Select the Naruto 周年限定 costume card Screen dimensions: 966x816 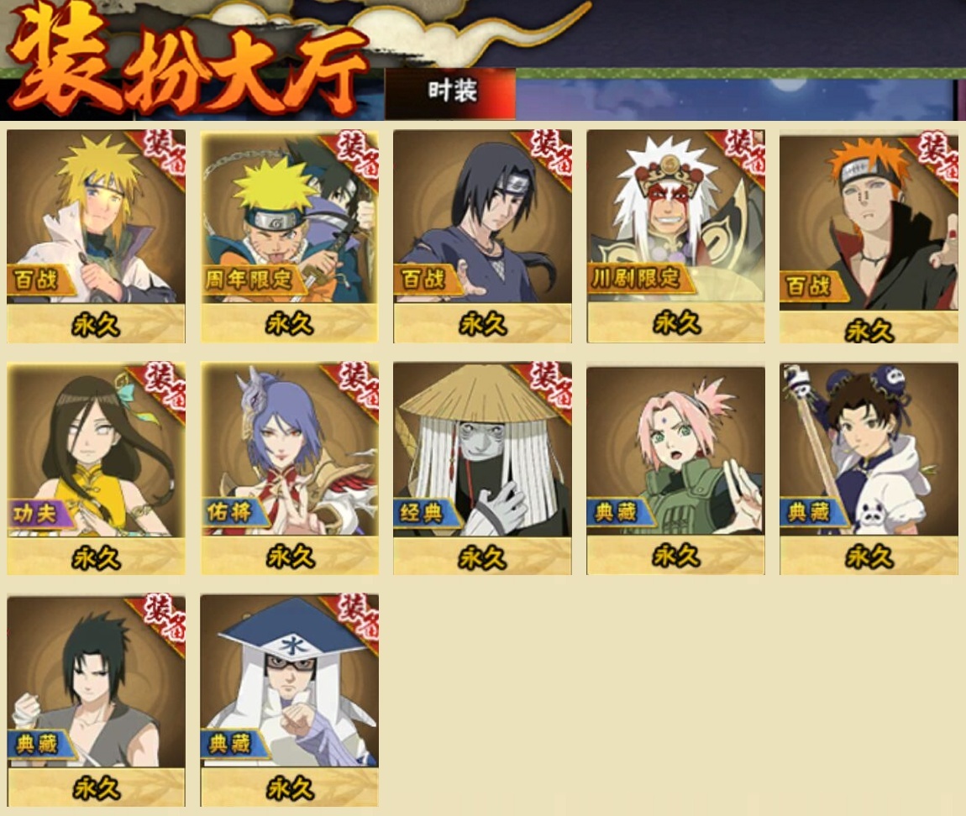(x=290, y=236)
